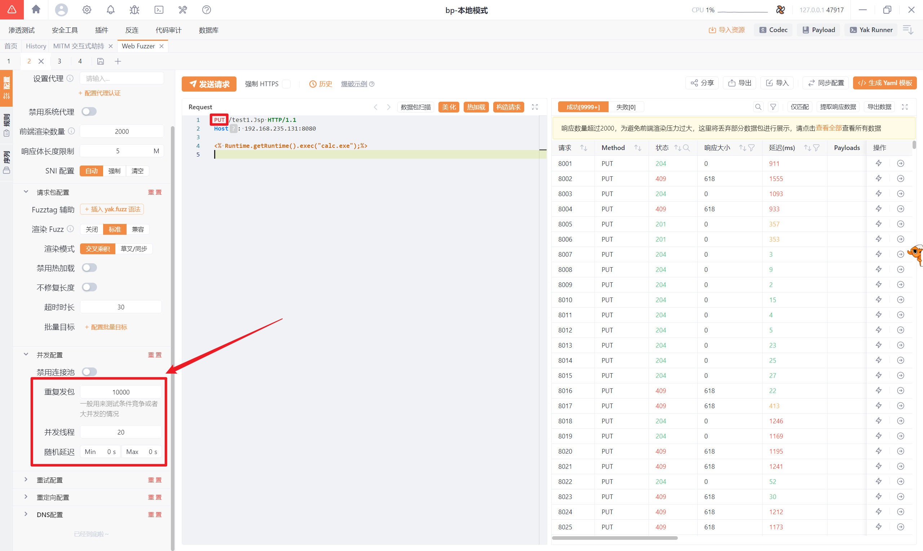The image size is (923, 551).
Task: Switch to MITM 交互式劫持 tab
Action: (x=79, y=46)
